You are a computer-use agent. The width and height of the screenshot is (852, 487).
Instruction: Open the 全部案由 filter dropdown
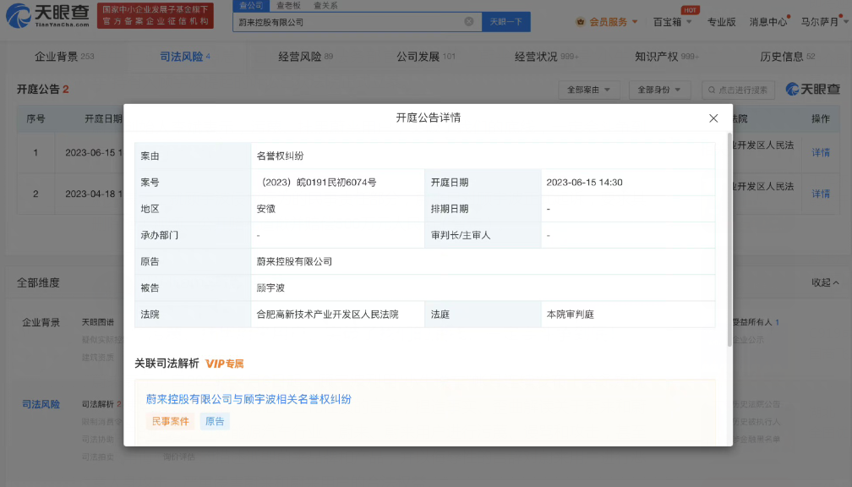click(589, 90)
